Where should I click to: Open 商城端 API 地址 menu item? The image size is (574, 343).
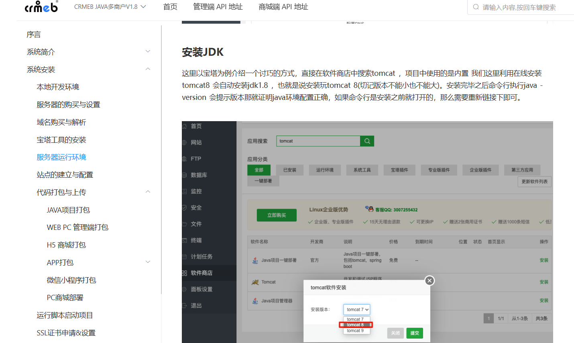tap(283, 7)
